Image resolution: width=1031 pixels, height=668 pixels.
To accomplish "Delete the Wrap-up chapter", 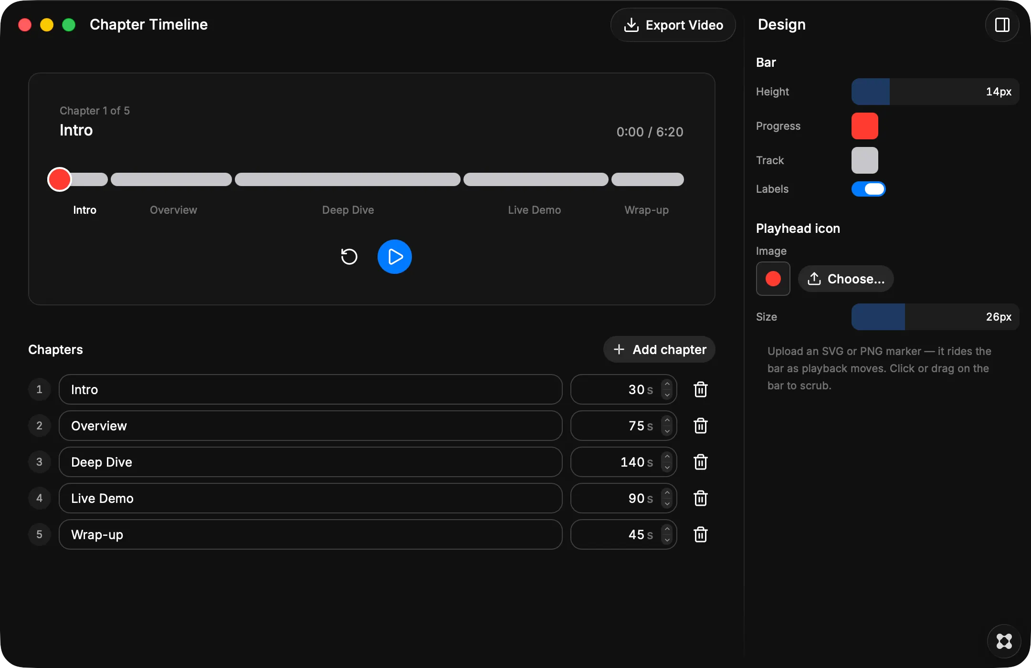I will [701, 534].
